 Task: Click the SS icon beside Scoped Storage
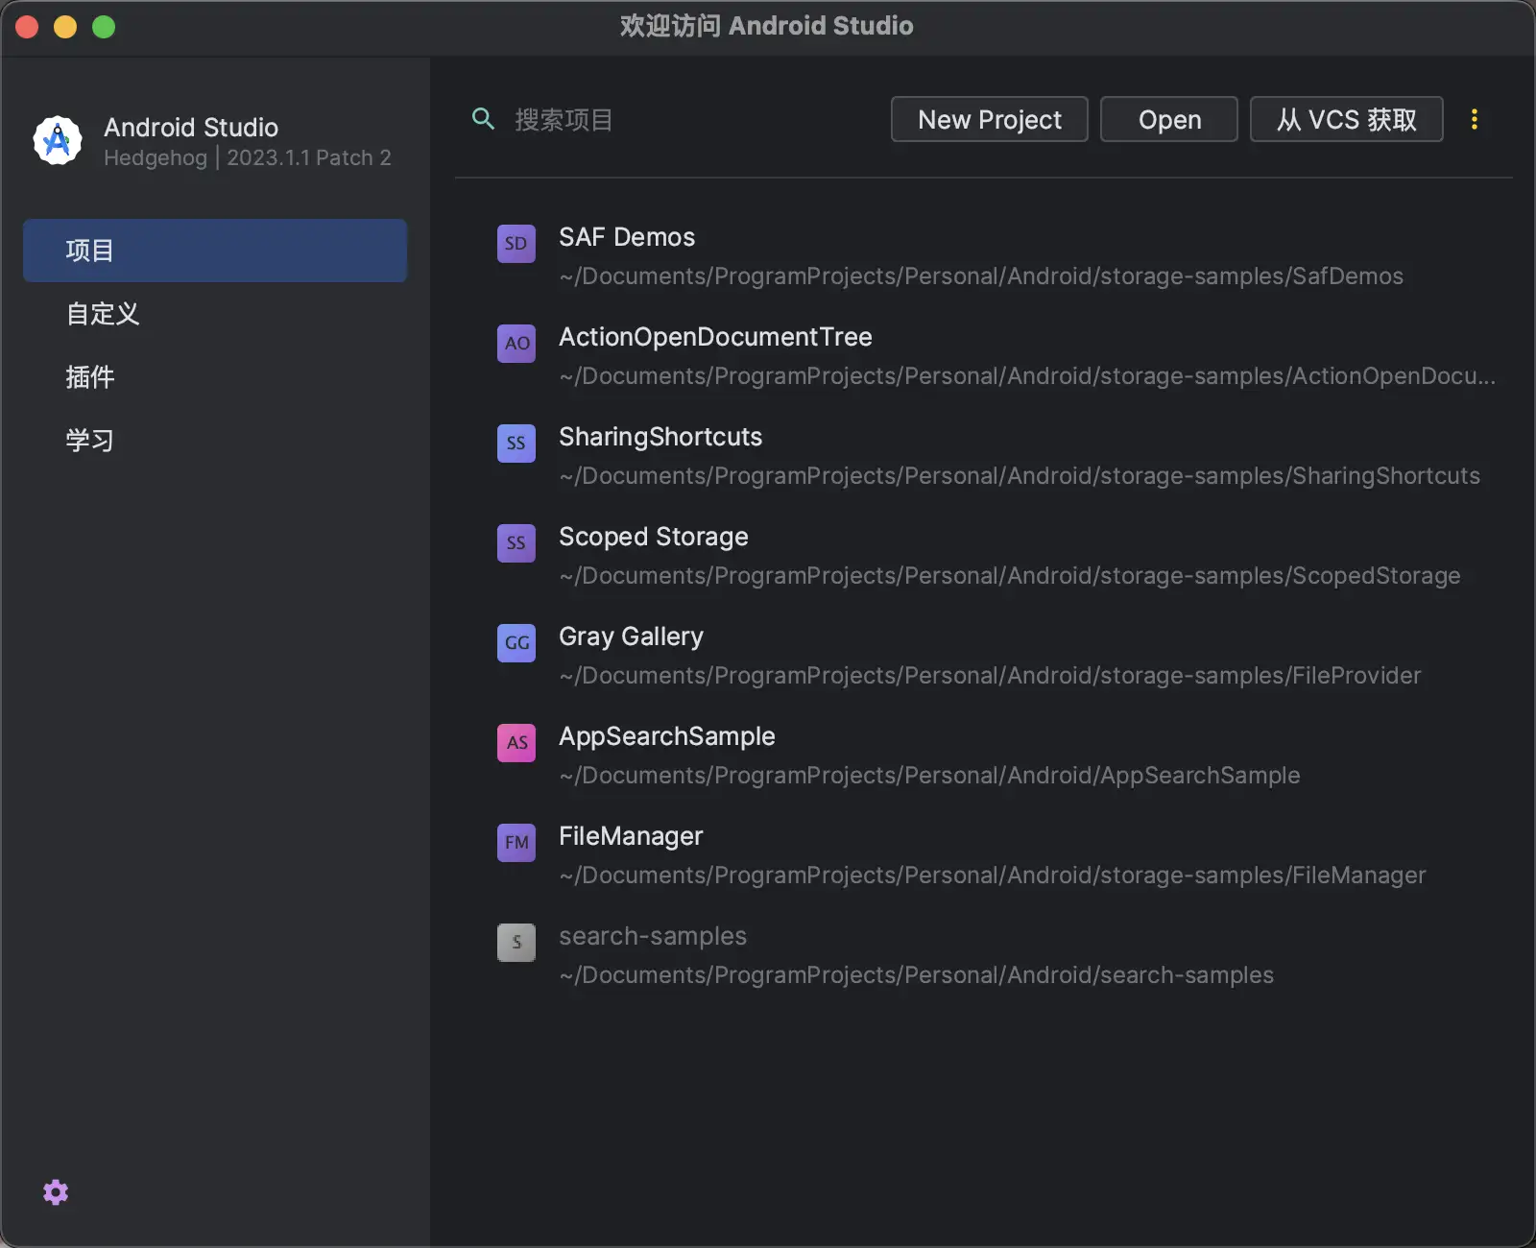[516, 542]
